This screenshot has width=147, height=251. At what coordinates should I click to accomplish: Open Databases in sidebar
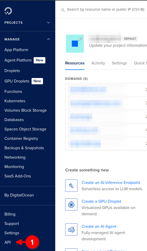tap(14, 120)
